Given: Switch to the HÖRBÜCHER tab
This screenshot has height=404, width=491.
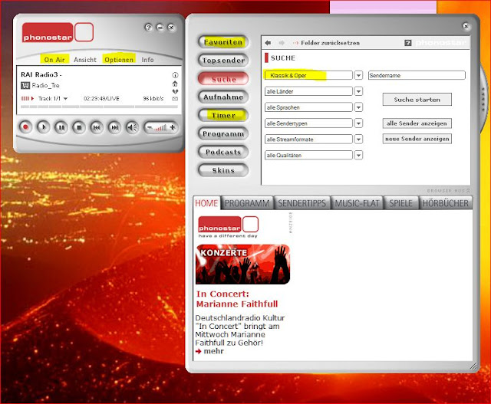Looking at the screenshot, I should 445,203.
